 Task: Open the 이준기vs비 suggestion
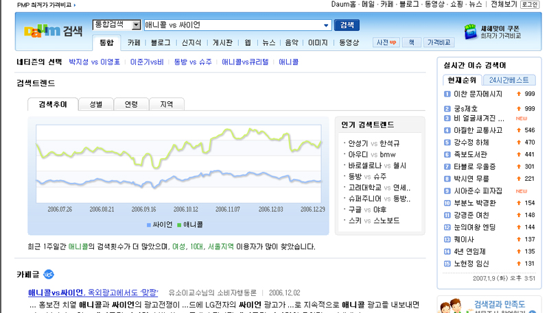tap(147, 62)
